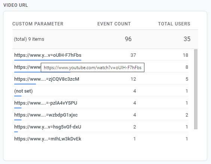Click the Custom Parameter column header
The width and height of the screenshot is (211, 164).
(x=38, y=24)
